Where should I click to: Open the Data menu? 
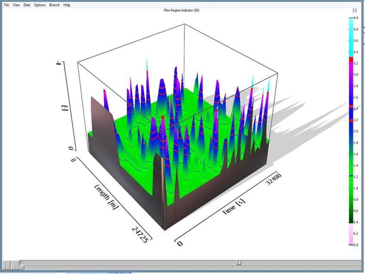27,5
